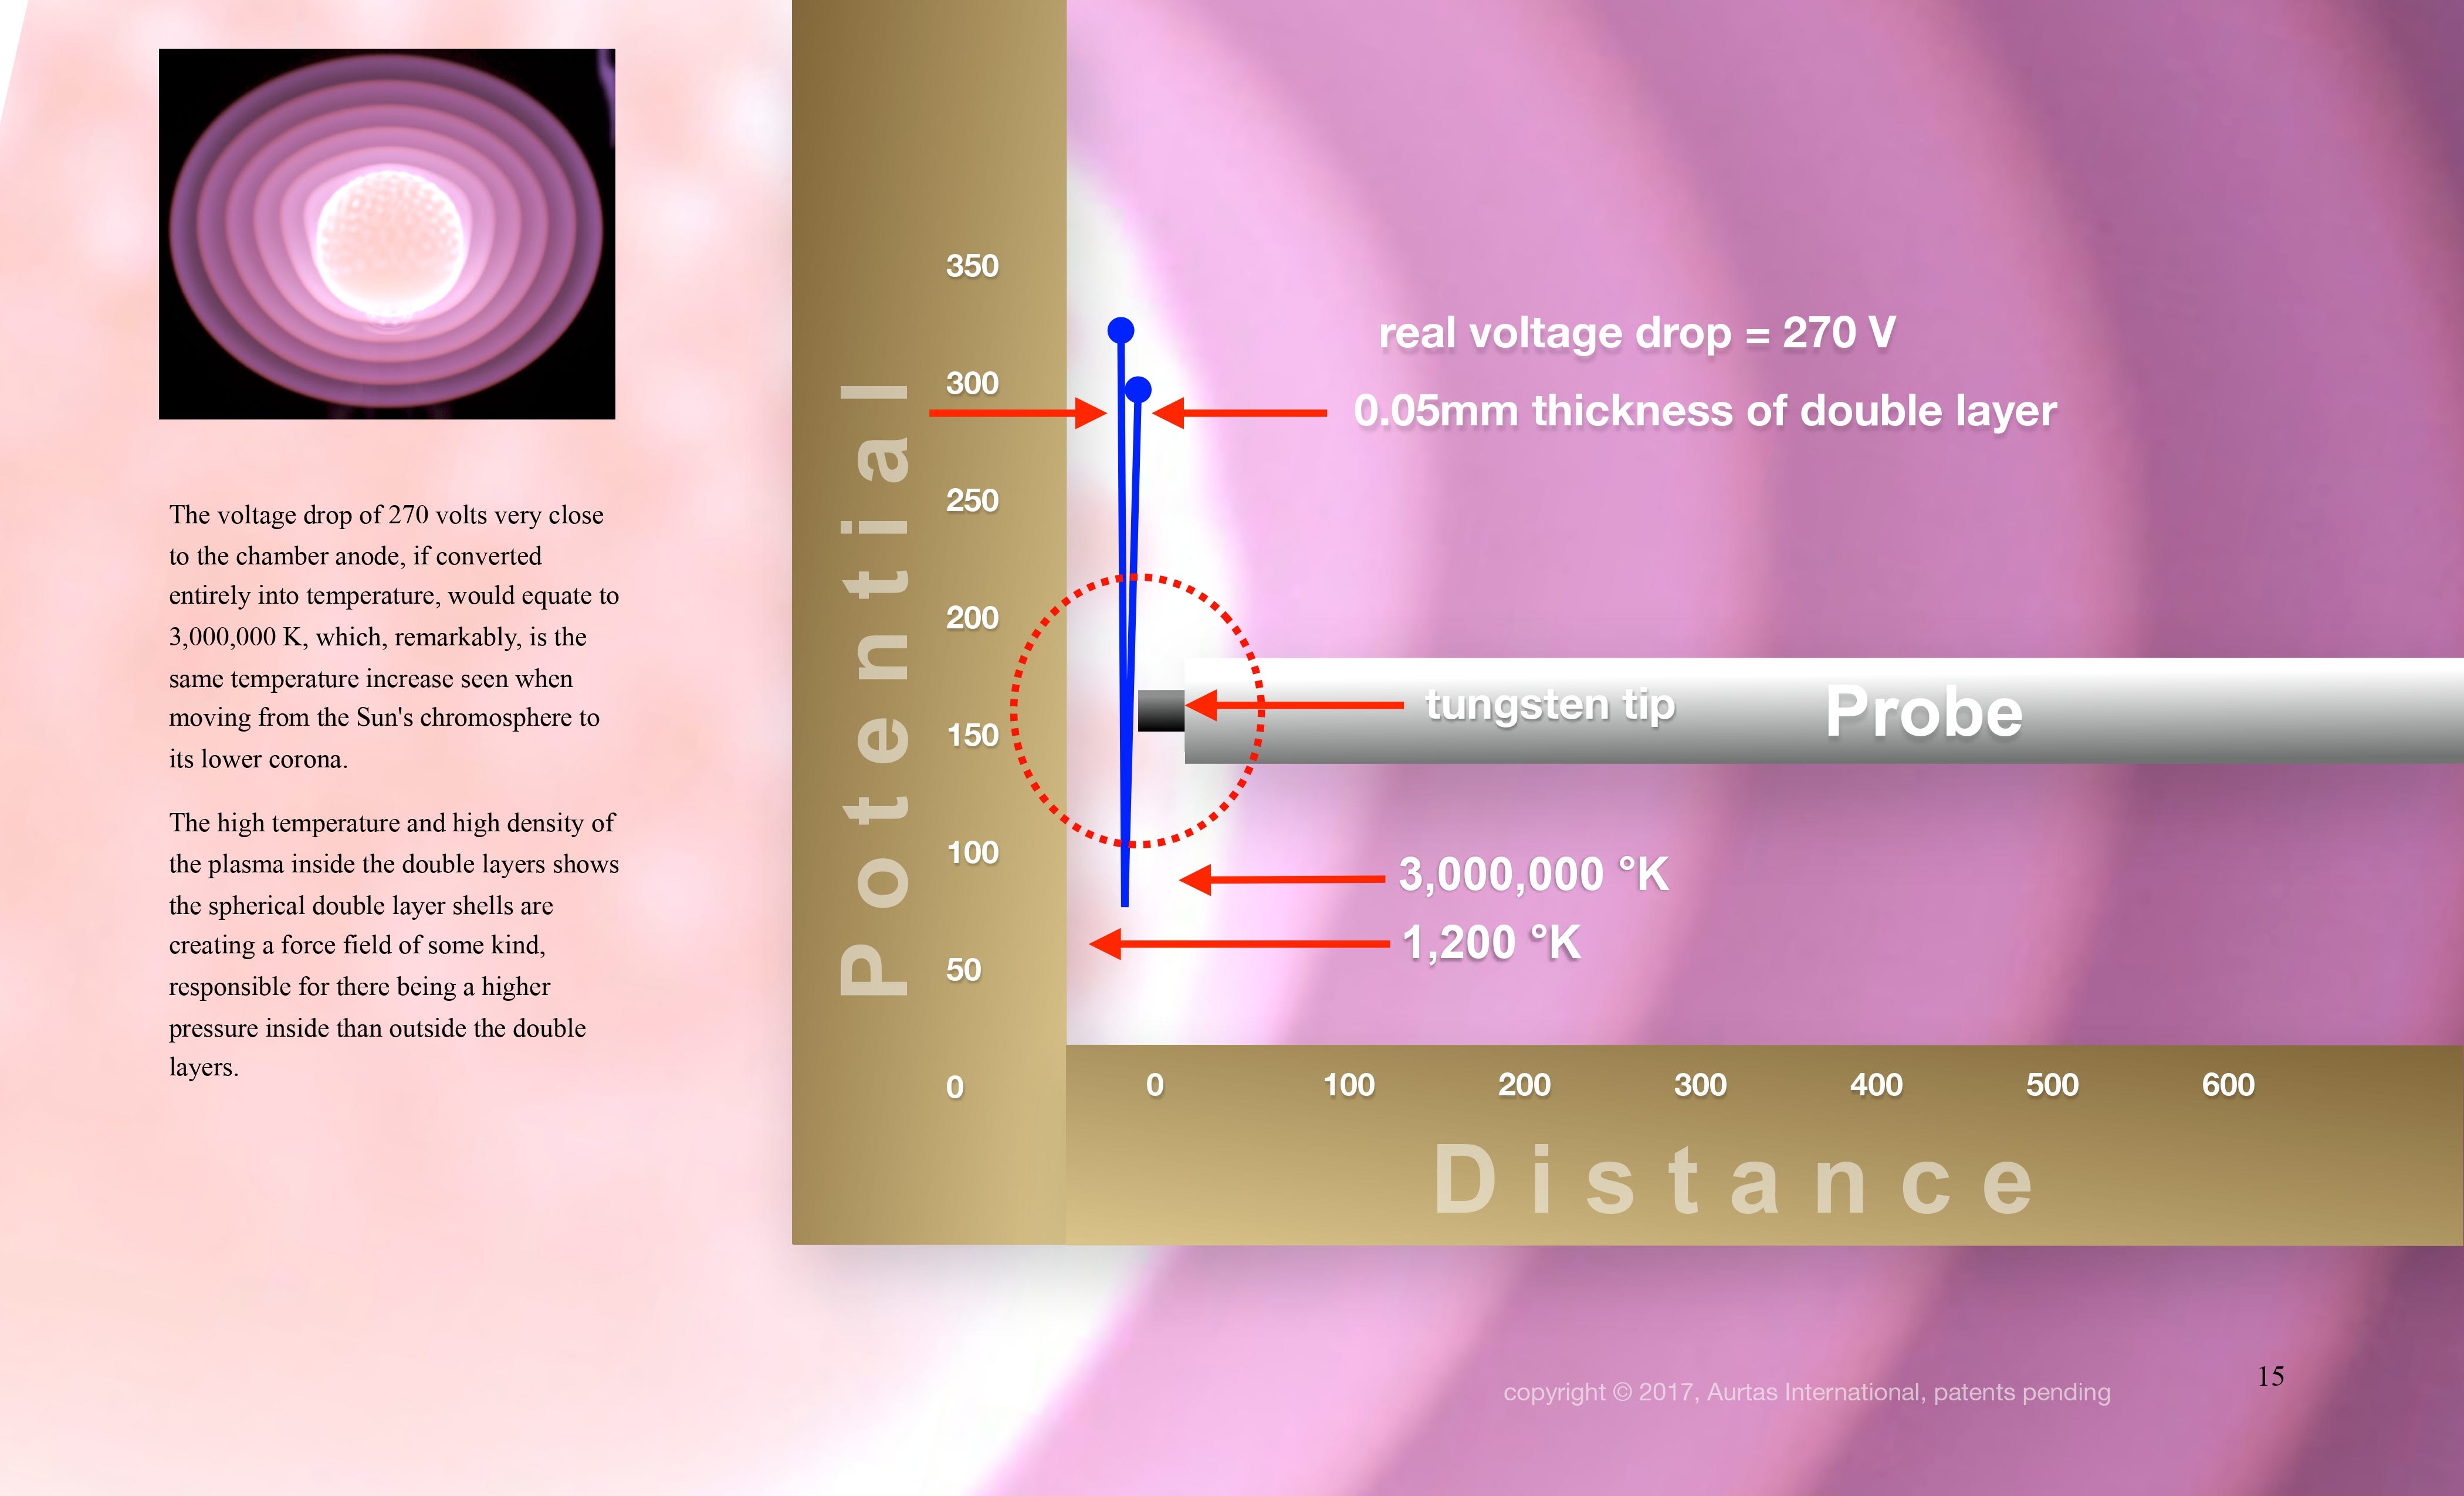The image size is (2464, 1496).
Task: Click the 'Probe' label on gray bar
Action: pyautogui.click(x=1922, y=712)
